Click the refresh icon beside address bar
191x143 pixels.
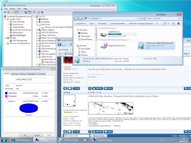(141, 18)
